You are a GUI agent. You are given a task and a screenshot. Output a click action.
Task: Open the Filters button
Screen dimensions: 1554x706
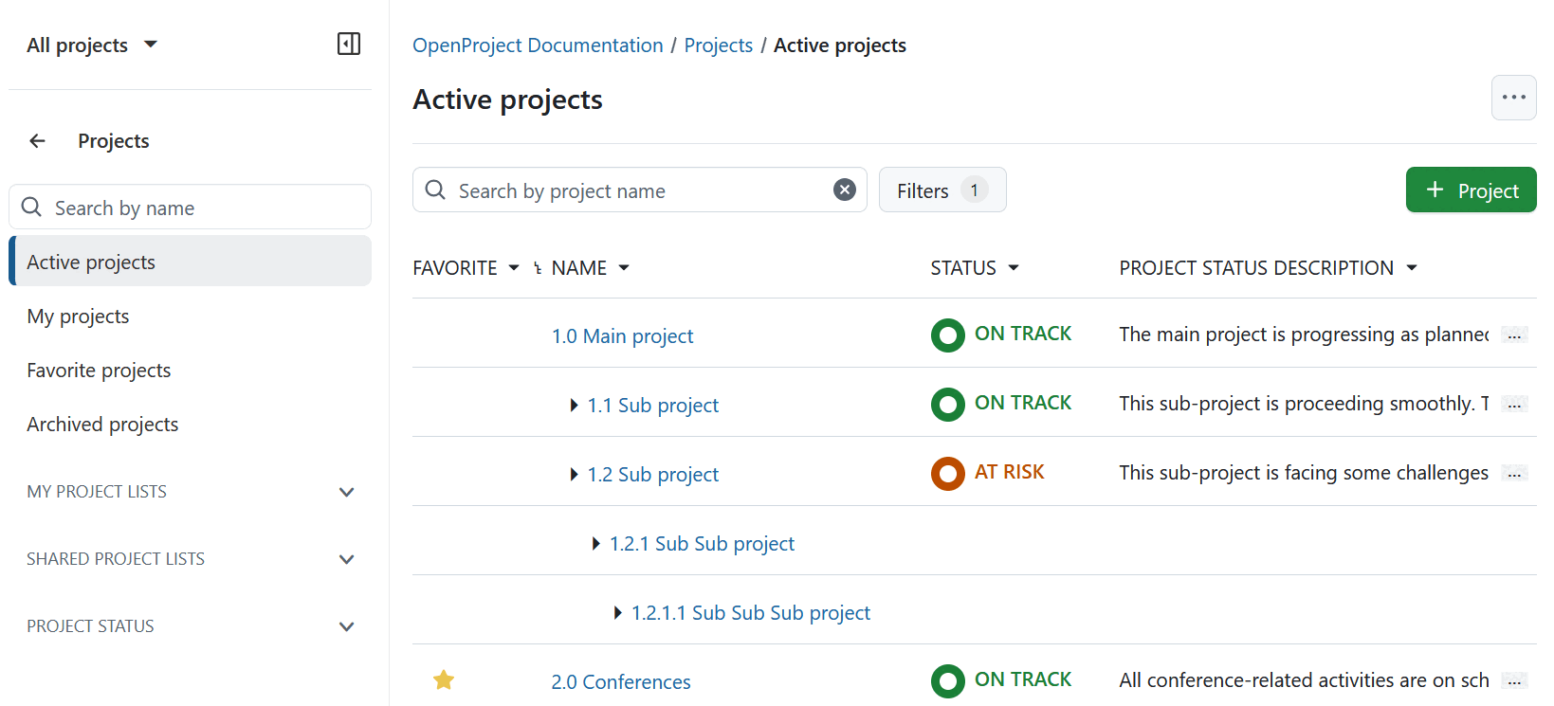tap(942, 190)
